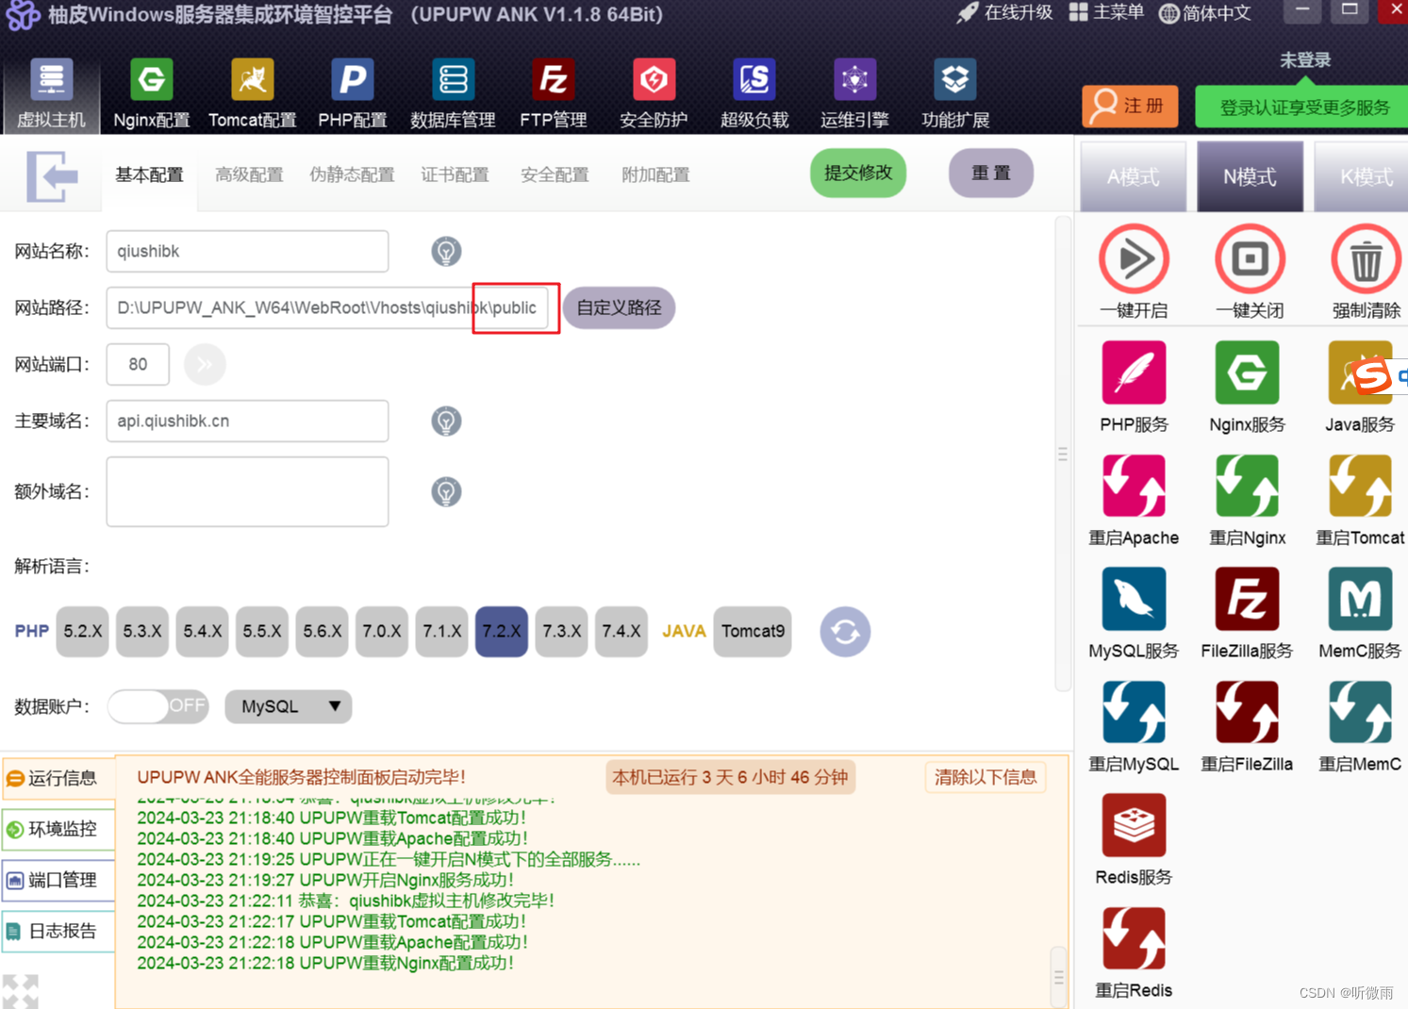Select Tomcat9 as JAVA parser
Screen dimensions: 1408x1009
pos(753,631)
